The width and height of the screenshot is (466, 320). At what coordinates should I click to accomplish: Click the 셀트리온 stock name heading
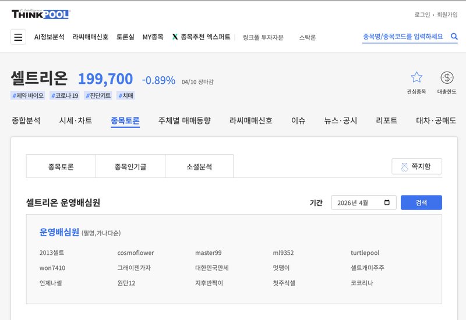click(39, 78)
